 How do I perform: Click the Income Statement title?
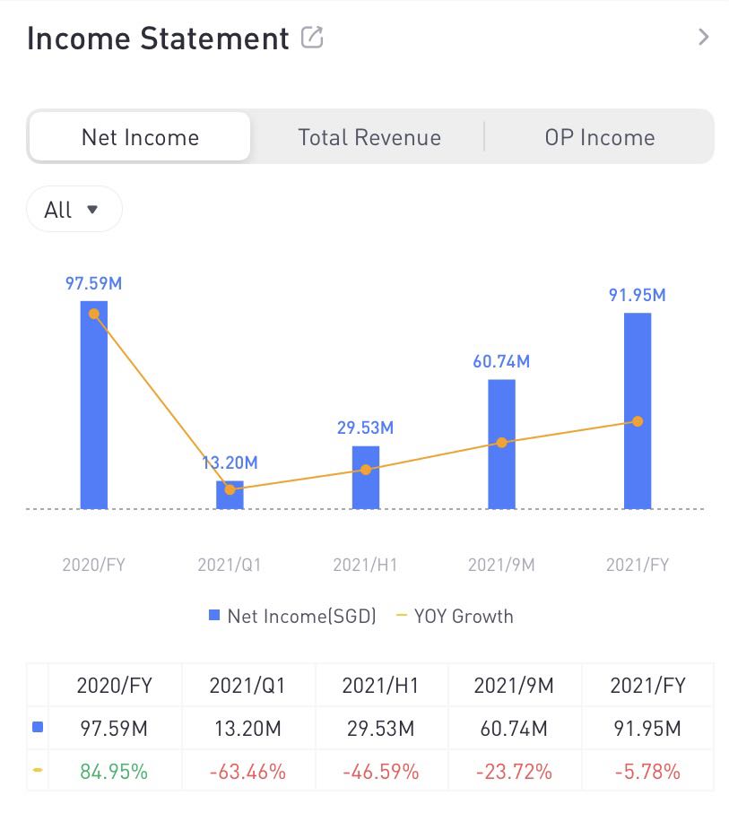click(158, 39)
